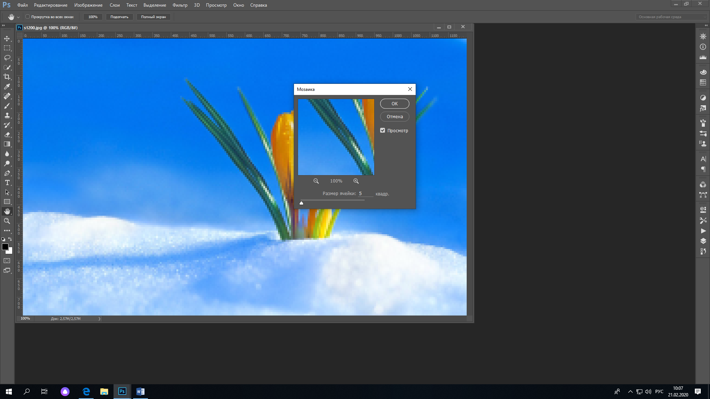
Task: Select the Horizontal Type tool
Action: 7,183
